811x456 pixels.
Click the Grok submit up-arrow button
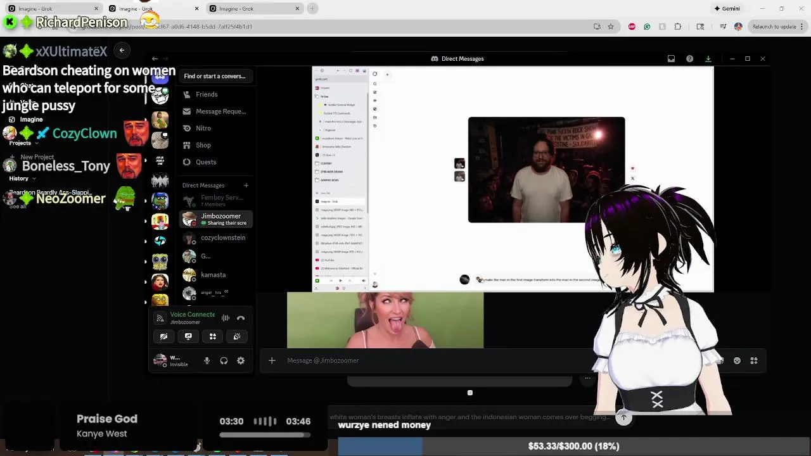coord(623,417)
